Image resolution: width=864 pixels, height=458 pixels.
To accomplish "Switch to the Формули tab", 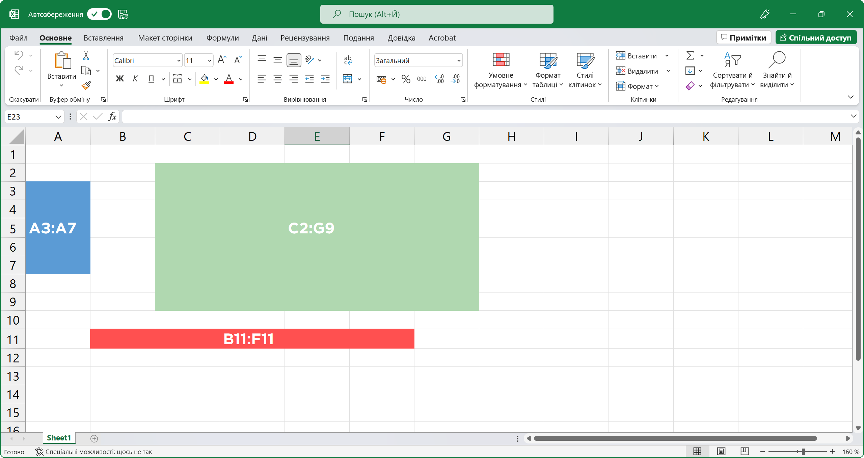I will coord(222,38).
